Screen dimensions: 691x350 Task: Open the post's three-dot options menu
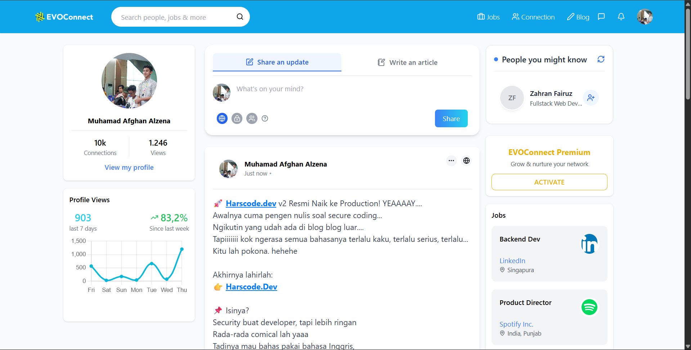(451, 161)
